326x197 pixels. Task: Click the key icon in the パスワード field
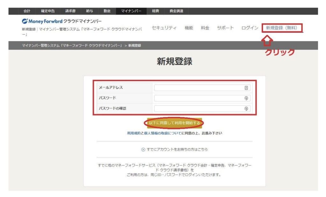(x=246, y=98)
